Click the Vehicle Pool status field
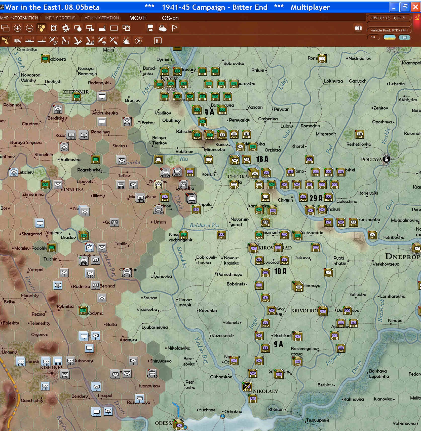 click(x=389, y=30)
